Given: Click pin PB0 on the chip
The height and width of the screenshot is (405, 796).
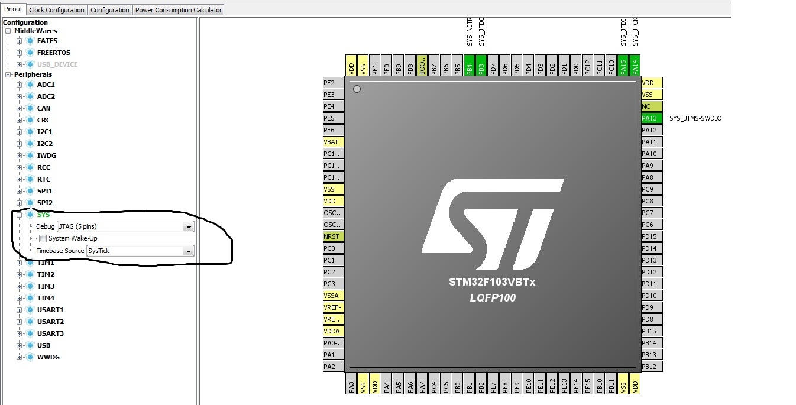Looking at the screenshot, I should tap(458, 384).
